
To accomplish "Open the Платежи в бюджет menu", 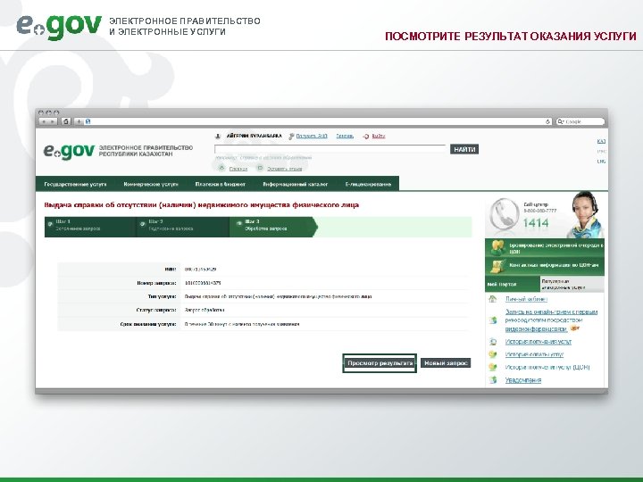I will coord(221,184).
